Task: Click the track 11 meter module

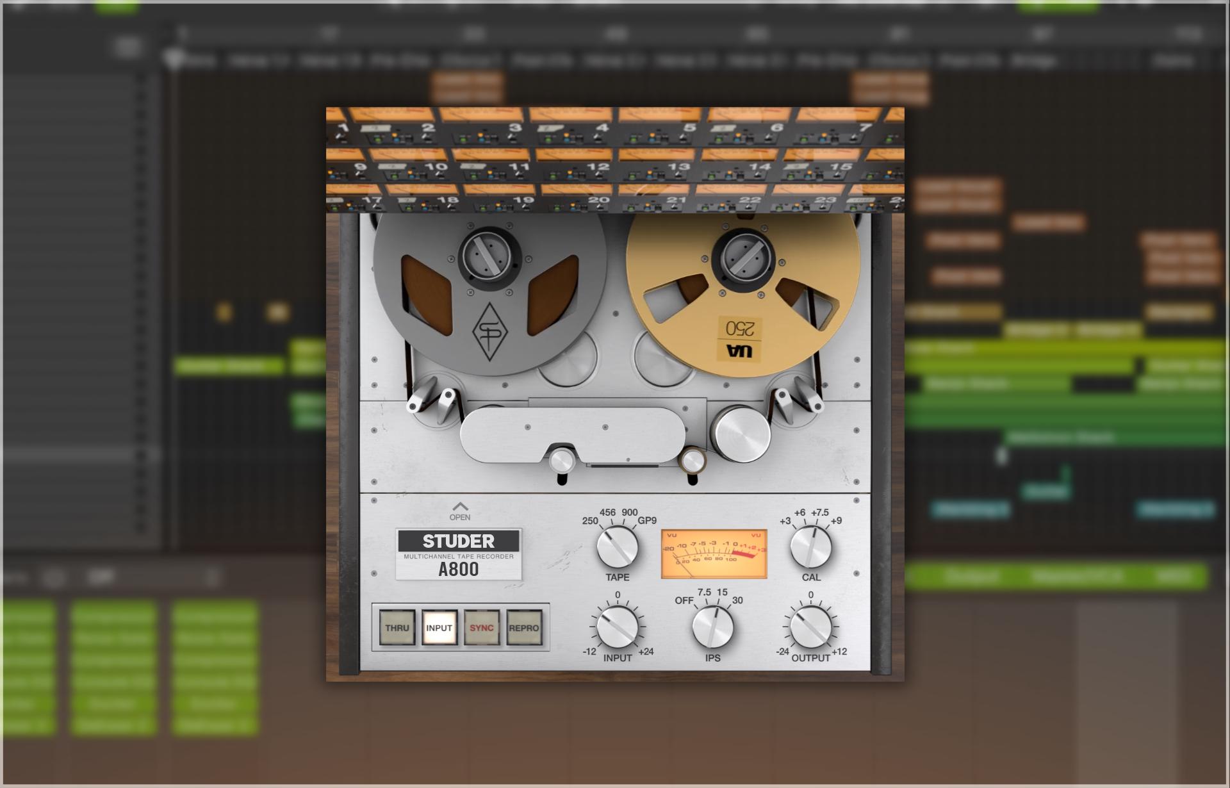Action: [x=490, y=165]
